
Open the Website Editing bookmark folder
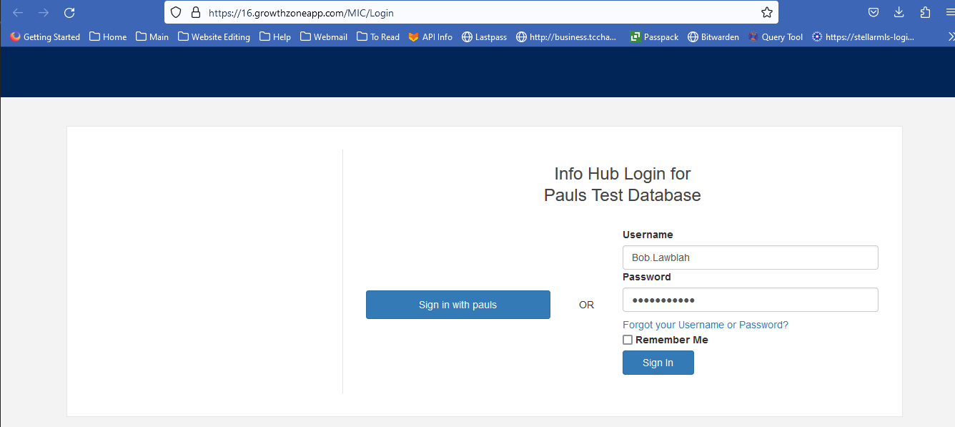click(x=214, y=37)
